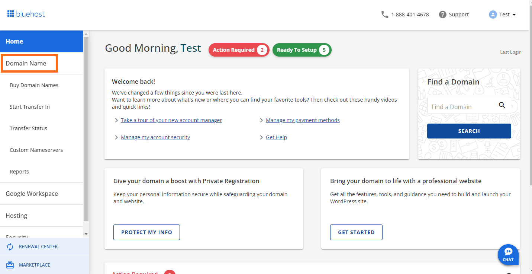The width and height of the screenshot is (532, 274).
Task: Click the magnifier icon in Find a Domain
Action: pos(502,106)
